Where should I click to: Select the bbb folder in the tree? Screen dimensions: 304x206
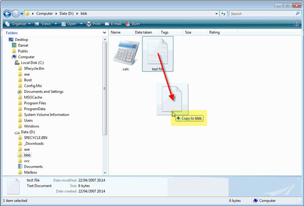[x=24, y=155]
